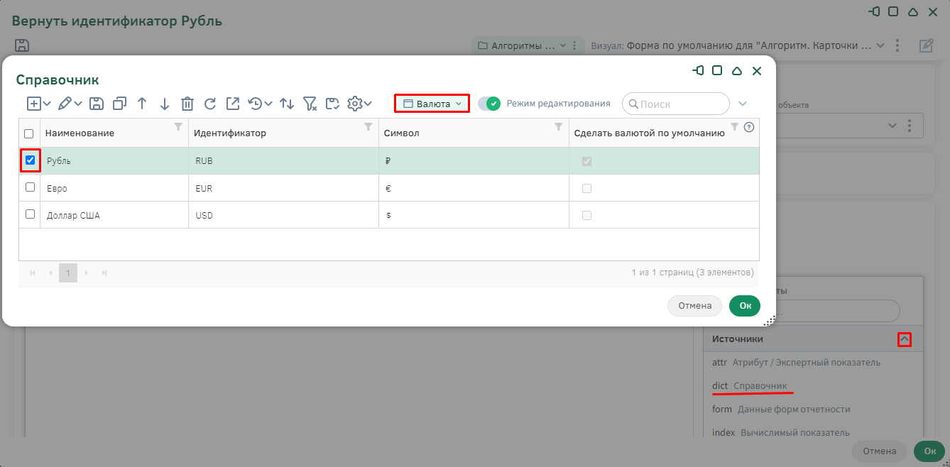Image resolution: width=950 pixels, height=467 pixels.
Task: Click the save settings diskette-check icon
Action: (x=332, y=104)
